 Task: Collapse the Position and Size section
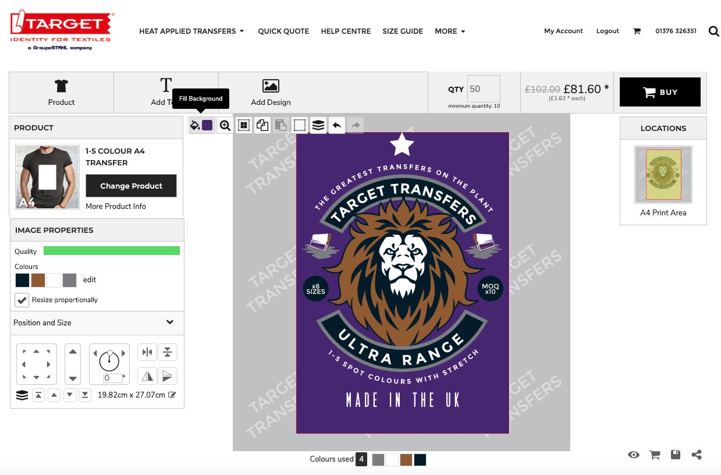pos(170,322)
